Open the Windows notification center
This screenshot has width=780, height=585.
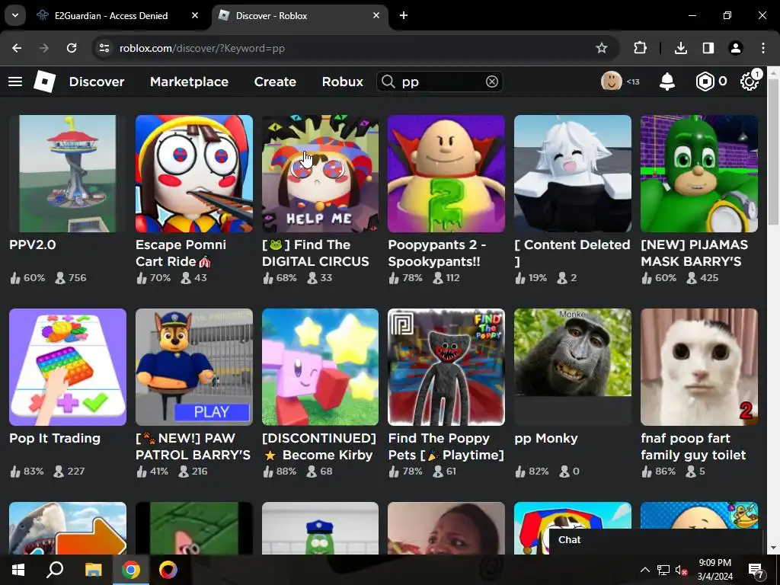(756, 570)
